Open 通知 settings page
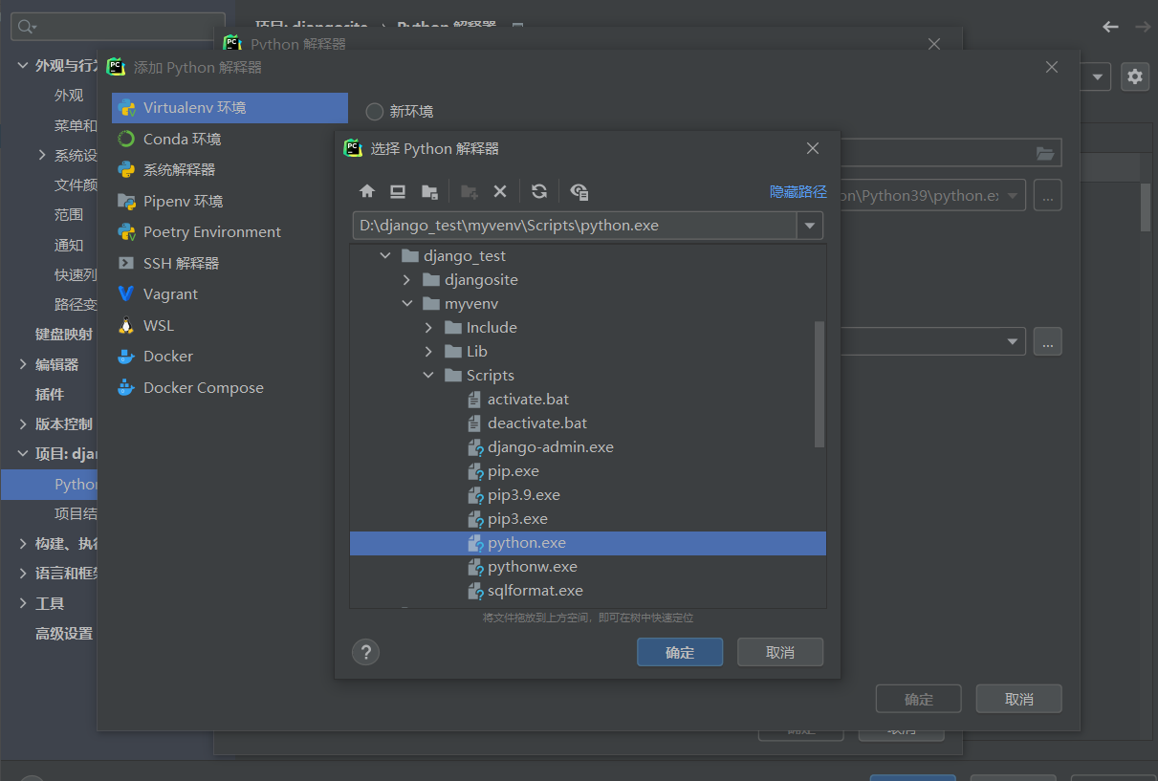The height and width of the screenshot is (781, 1158). click(x=69, y=245)
